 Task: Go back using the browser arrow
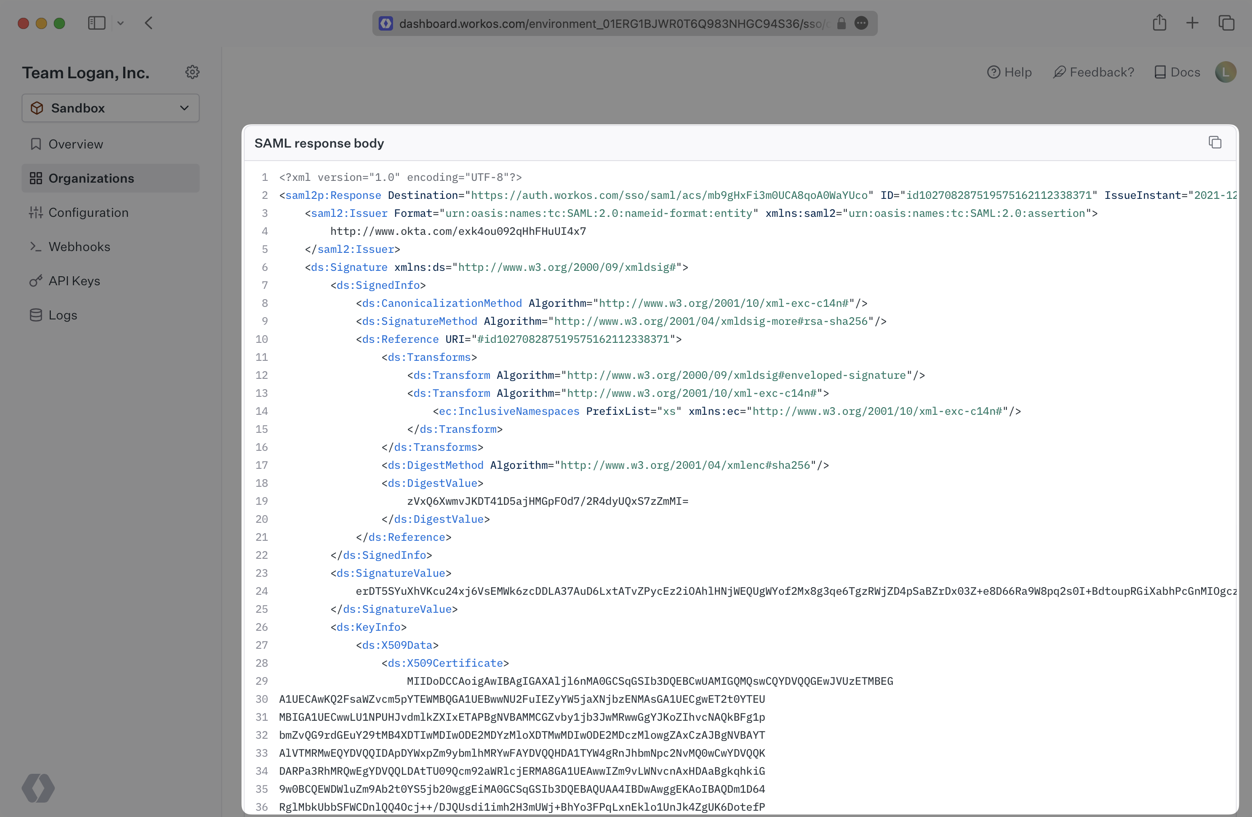149,23
